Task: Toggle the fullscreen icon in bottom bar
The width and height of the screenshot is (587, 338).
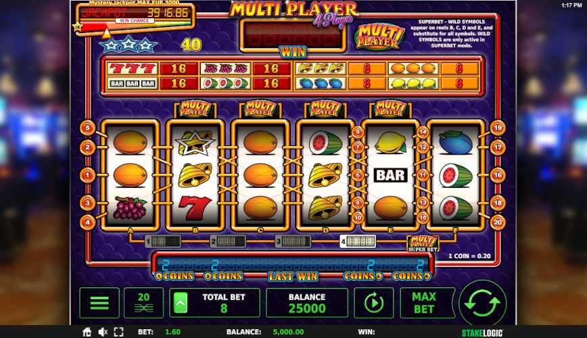Action: point(118,332)
